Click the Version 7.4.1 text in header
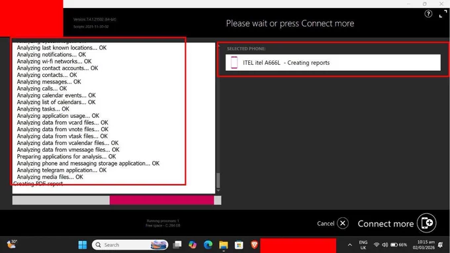This screenshot has width=450, height=253. [95, 19]
